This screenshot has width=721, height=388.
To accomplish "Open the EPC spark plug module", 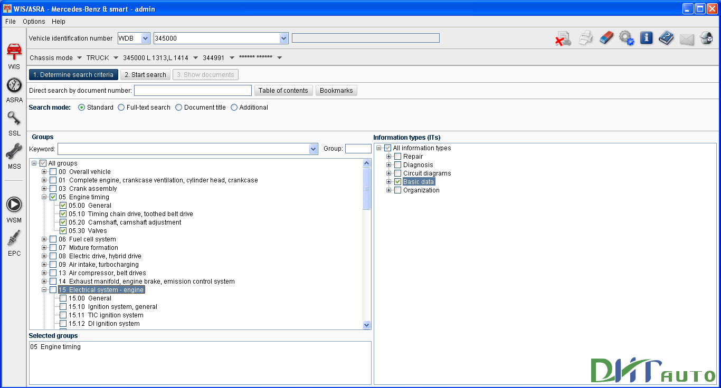I will 14,242.
